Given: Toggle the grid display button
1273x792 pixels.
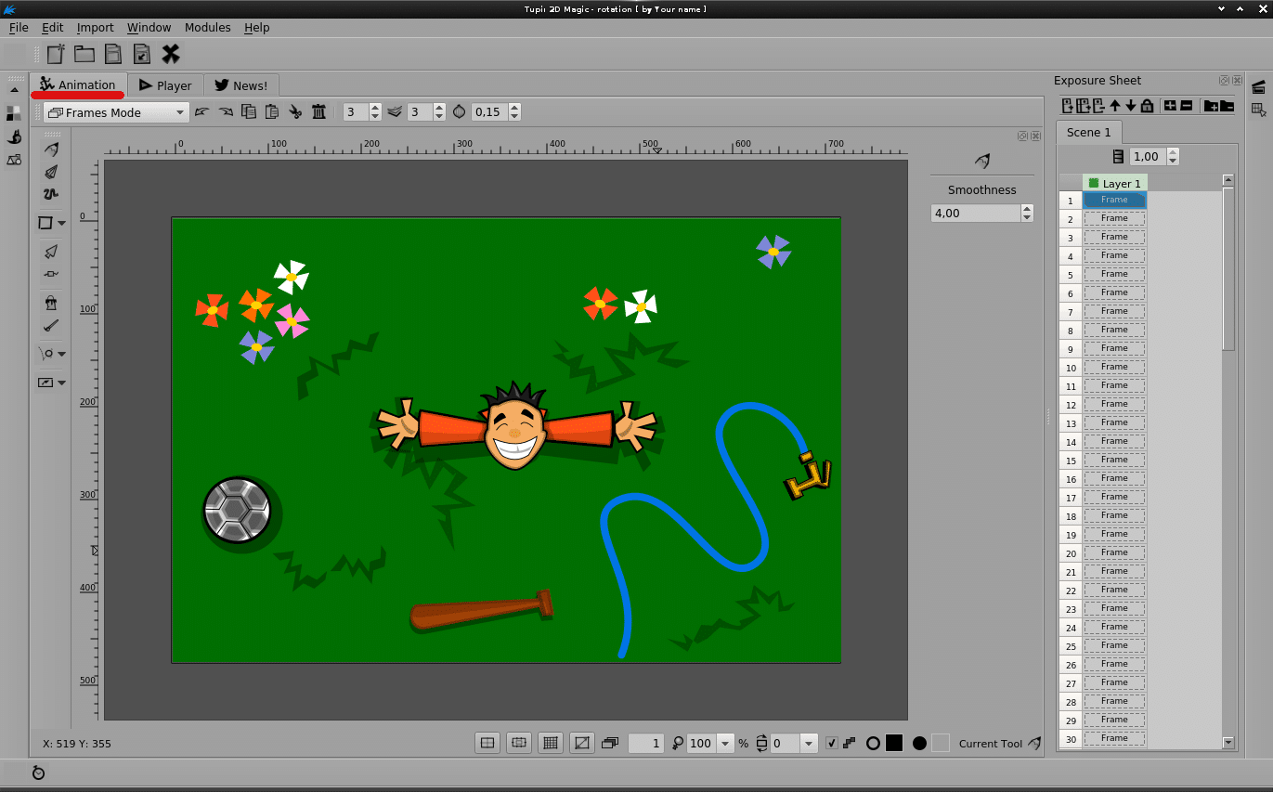Looking at the screenshot, I should coord(551,743).
